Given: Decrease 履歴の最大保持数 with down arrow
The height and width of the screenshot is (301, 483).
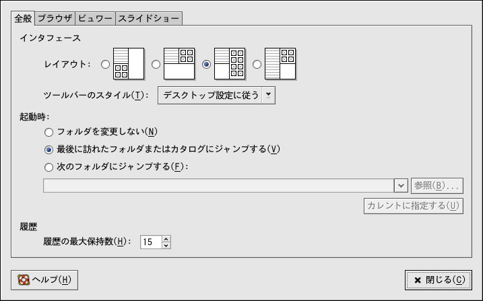Looking at the screenshot, I should (x=166, y=245).
